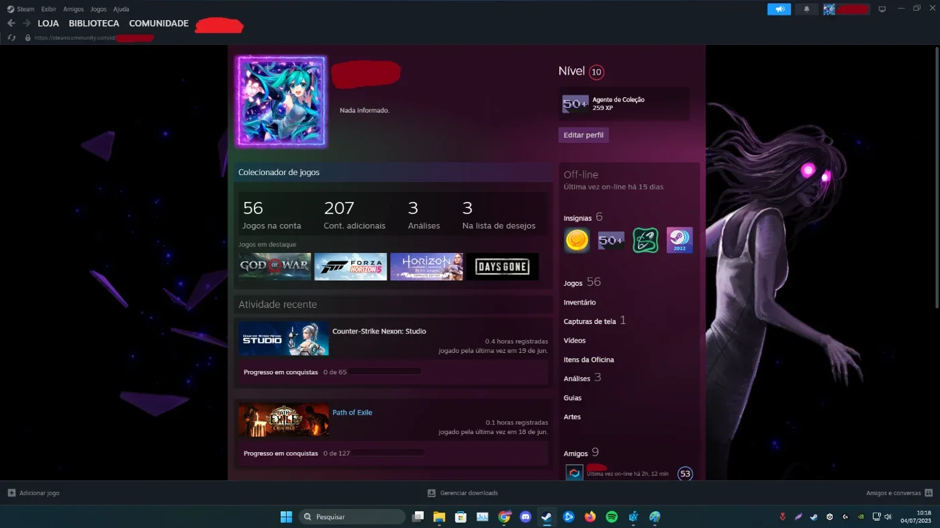This screenshot has height=528, width=940.
Task: Open the Vídeos link
Action: coord(575,341)
